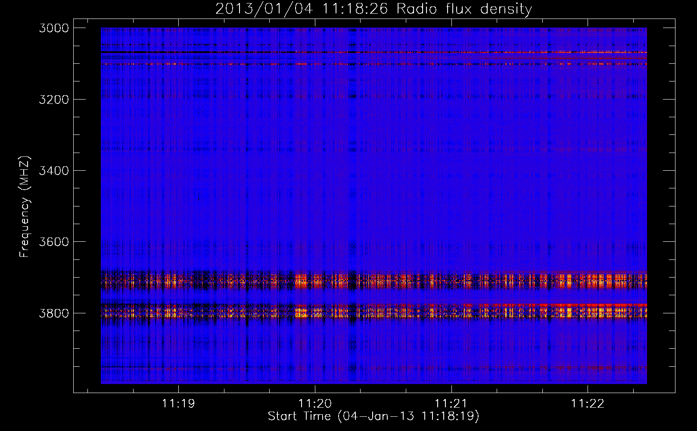Image resolution: width=697 pixels, height=431 pixels.
Task: Click the 'Frequency (MHZ)' y-axis label
Action: [x=25, y=207]
